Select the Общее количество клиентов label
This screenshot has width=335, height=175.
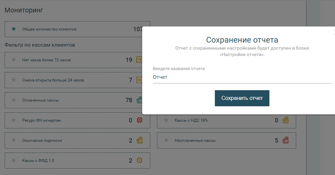(49, 29)
